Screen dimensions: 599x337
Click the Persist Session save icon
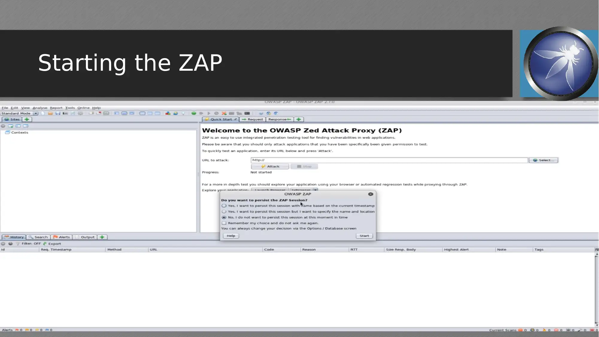(x=58, y=113)
